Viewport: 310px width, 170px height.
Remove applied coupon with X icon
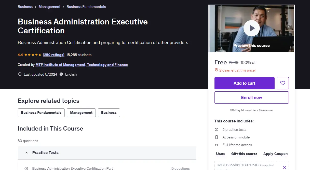tap(285, 167)
